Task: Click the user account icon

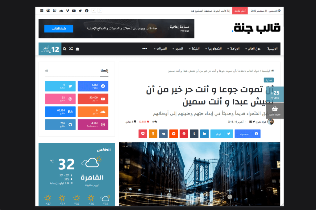Action: pos(48,10)
